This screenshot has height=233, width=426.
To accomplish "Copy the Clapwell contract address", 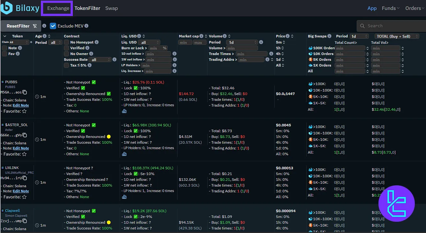I will click(x=25, y=221).
